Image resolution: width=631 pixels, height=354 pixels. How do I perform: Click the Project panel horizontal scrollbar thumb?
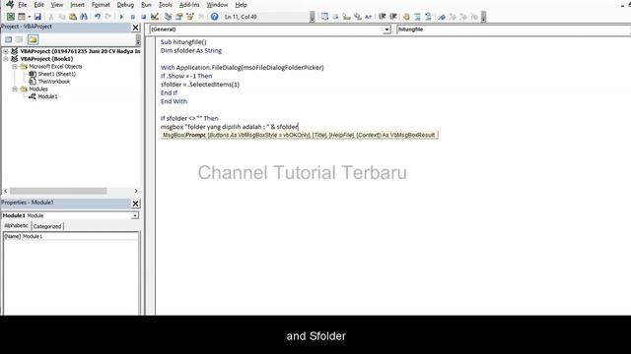pos(58,191)
